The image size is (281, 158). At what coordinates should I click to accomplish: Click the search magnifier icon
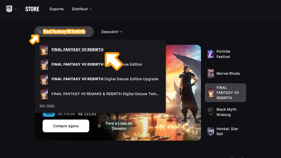[39, 32]
